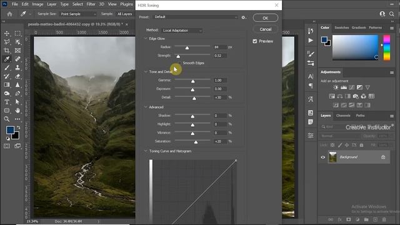
Task: Click the Radius slider handle
Action: (187, 47)
